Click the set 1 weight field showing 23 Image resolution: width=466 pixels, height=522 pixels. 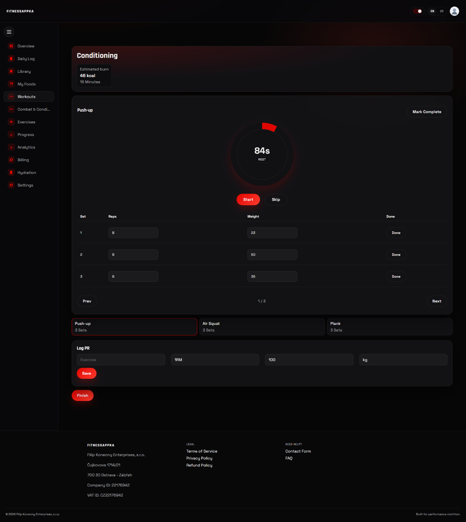point(272,233)
